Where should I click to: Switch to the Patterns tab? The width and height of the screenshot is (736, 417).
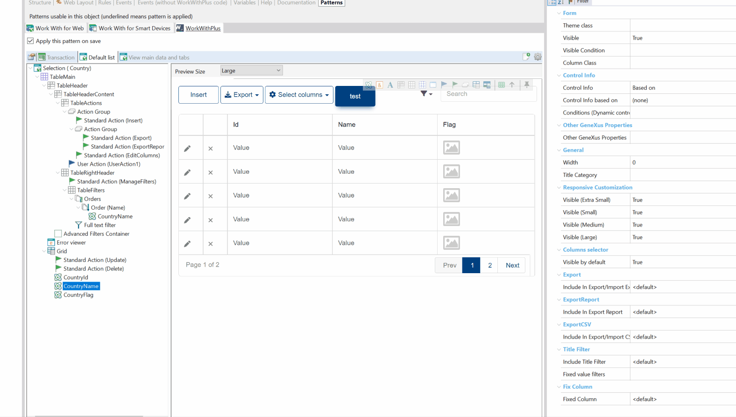[332, 3]
